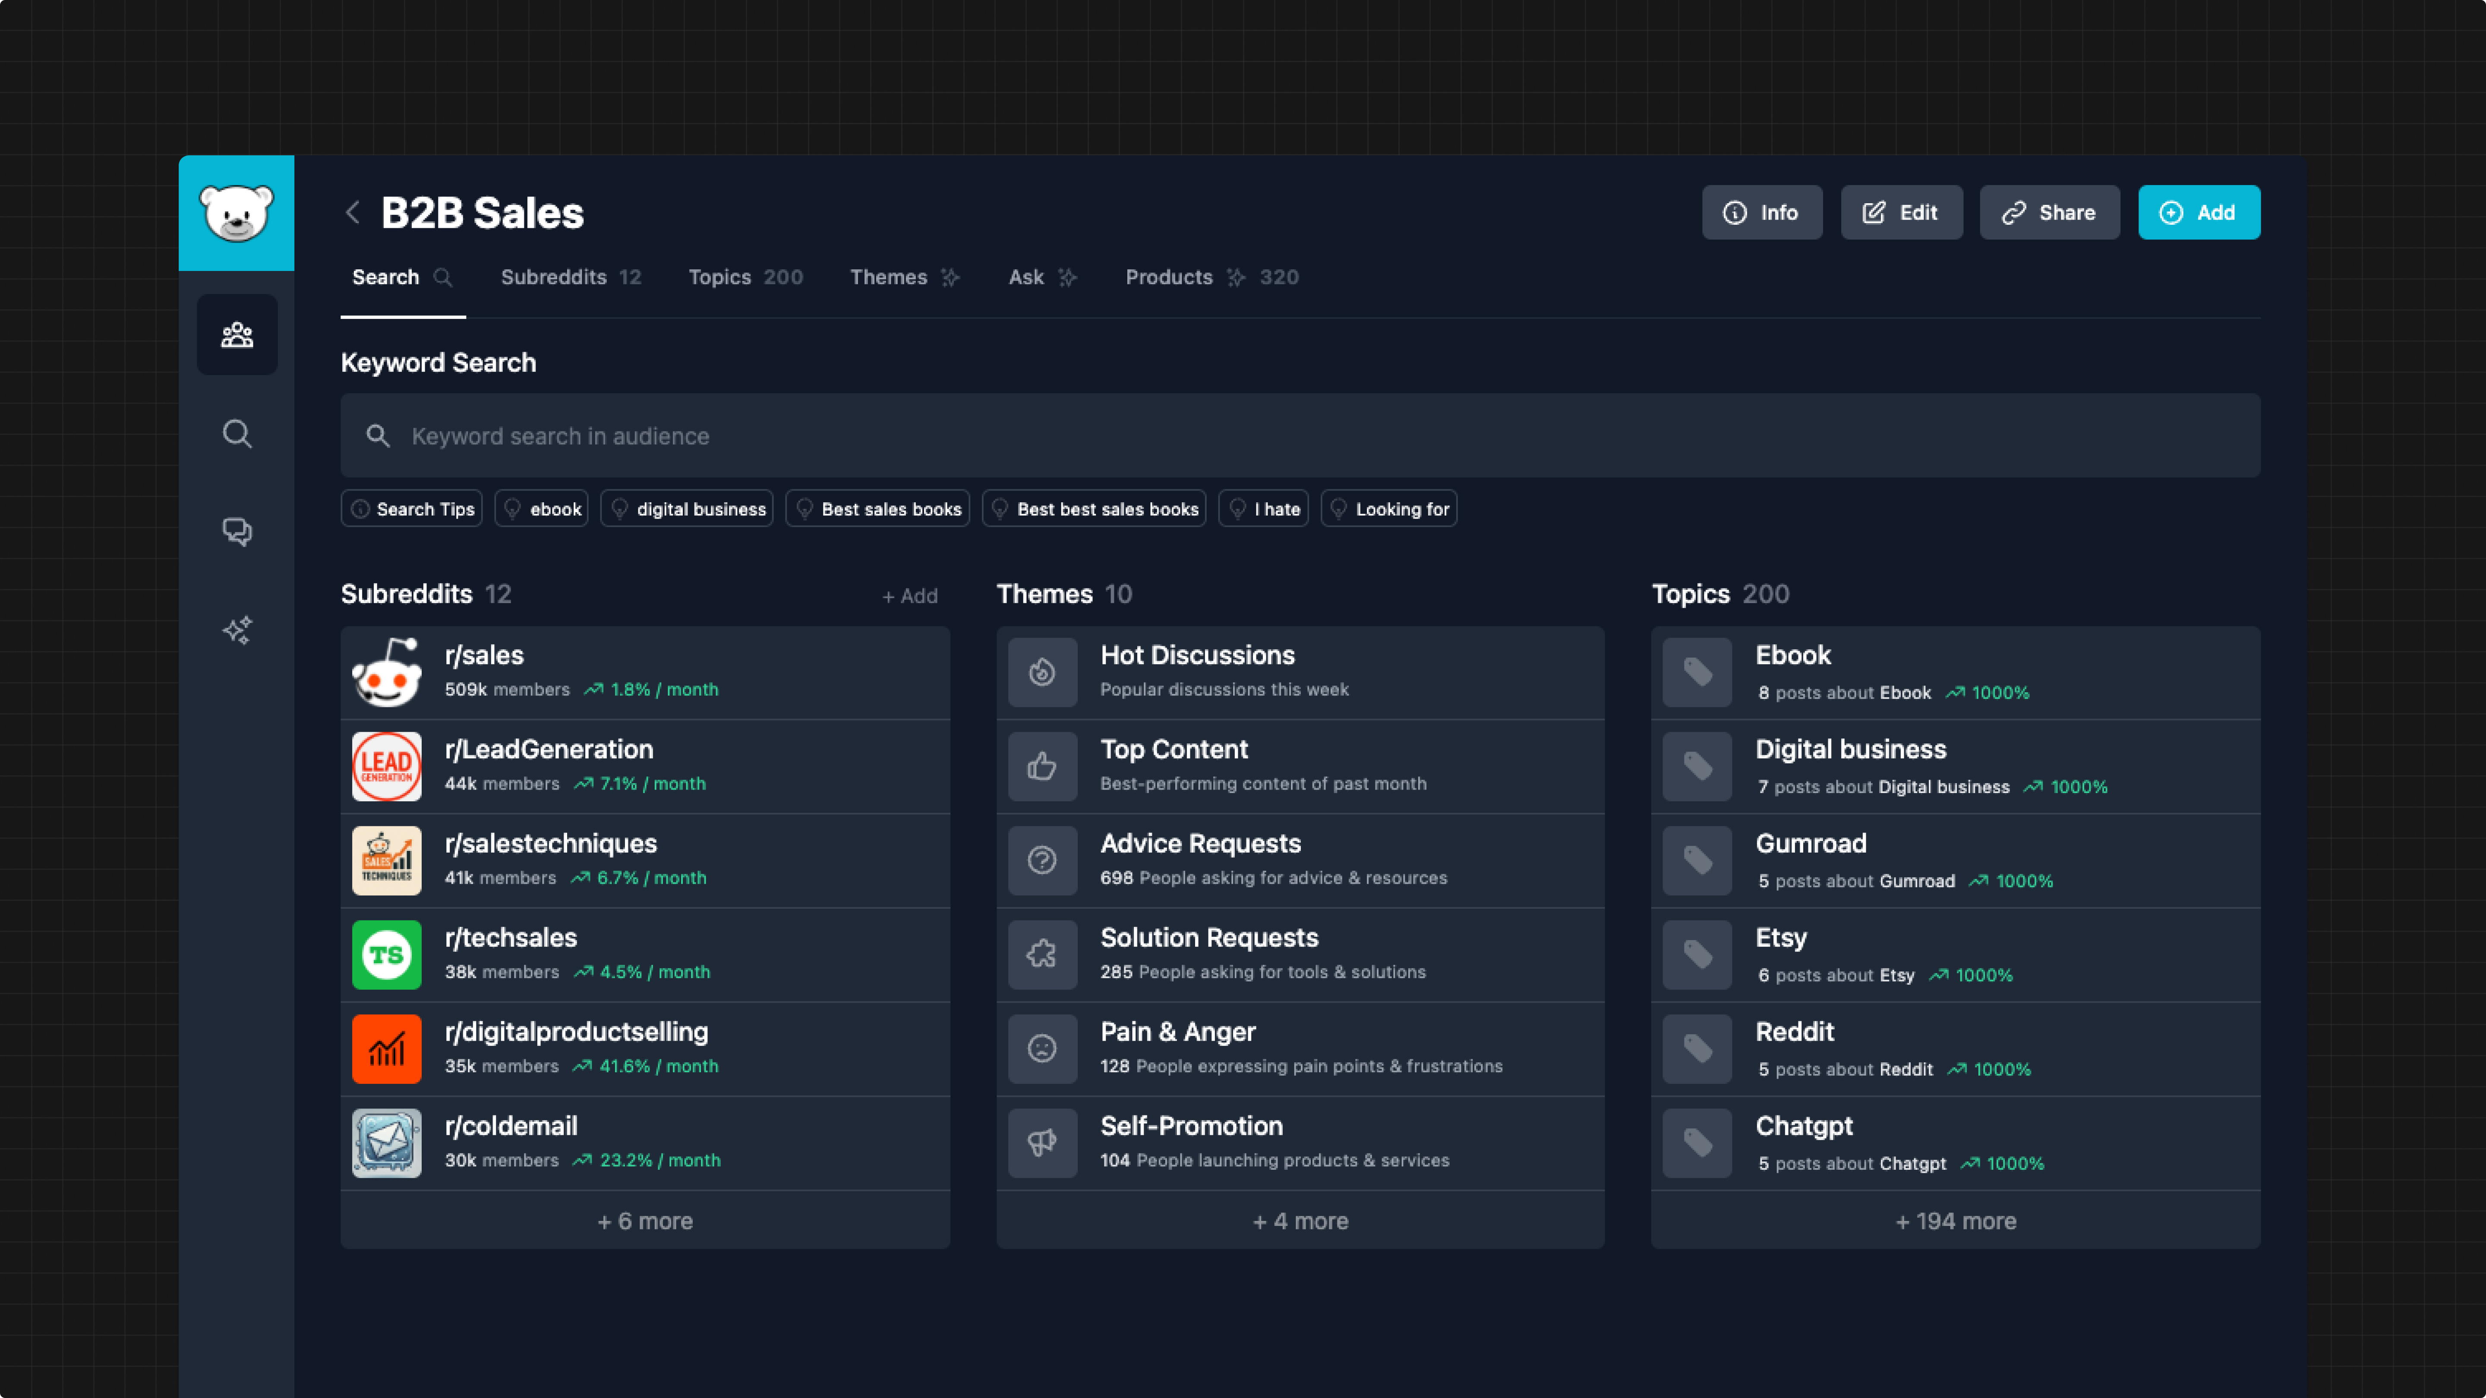The width and height of the screenshot is (2486, 1398).
Task: Click the sidebar magnifier search icon
Action: tap(237, 433)
